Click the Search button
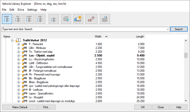The image size is (190, 112). [179, 29]
